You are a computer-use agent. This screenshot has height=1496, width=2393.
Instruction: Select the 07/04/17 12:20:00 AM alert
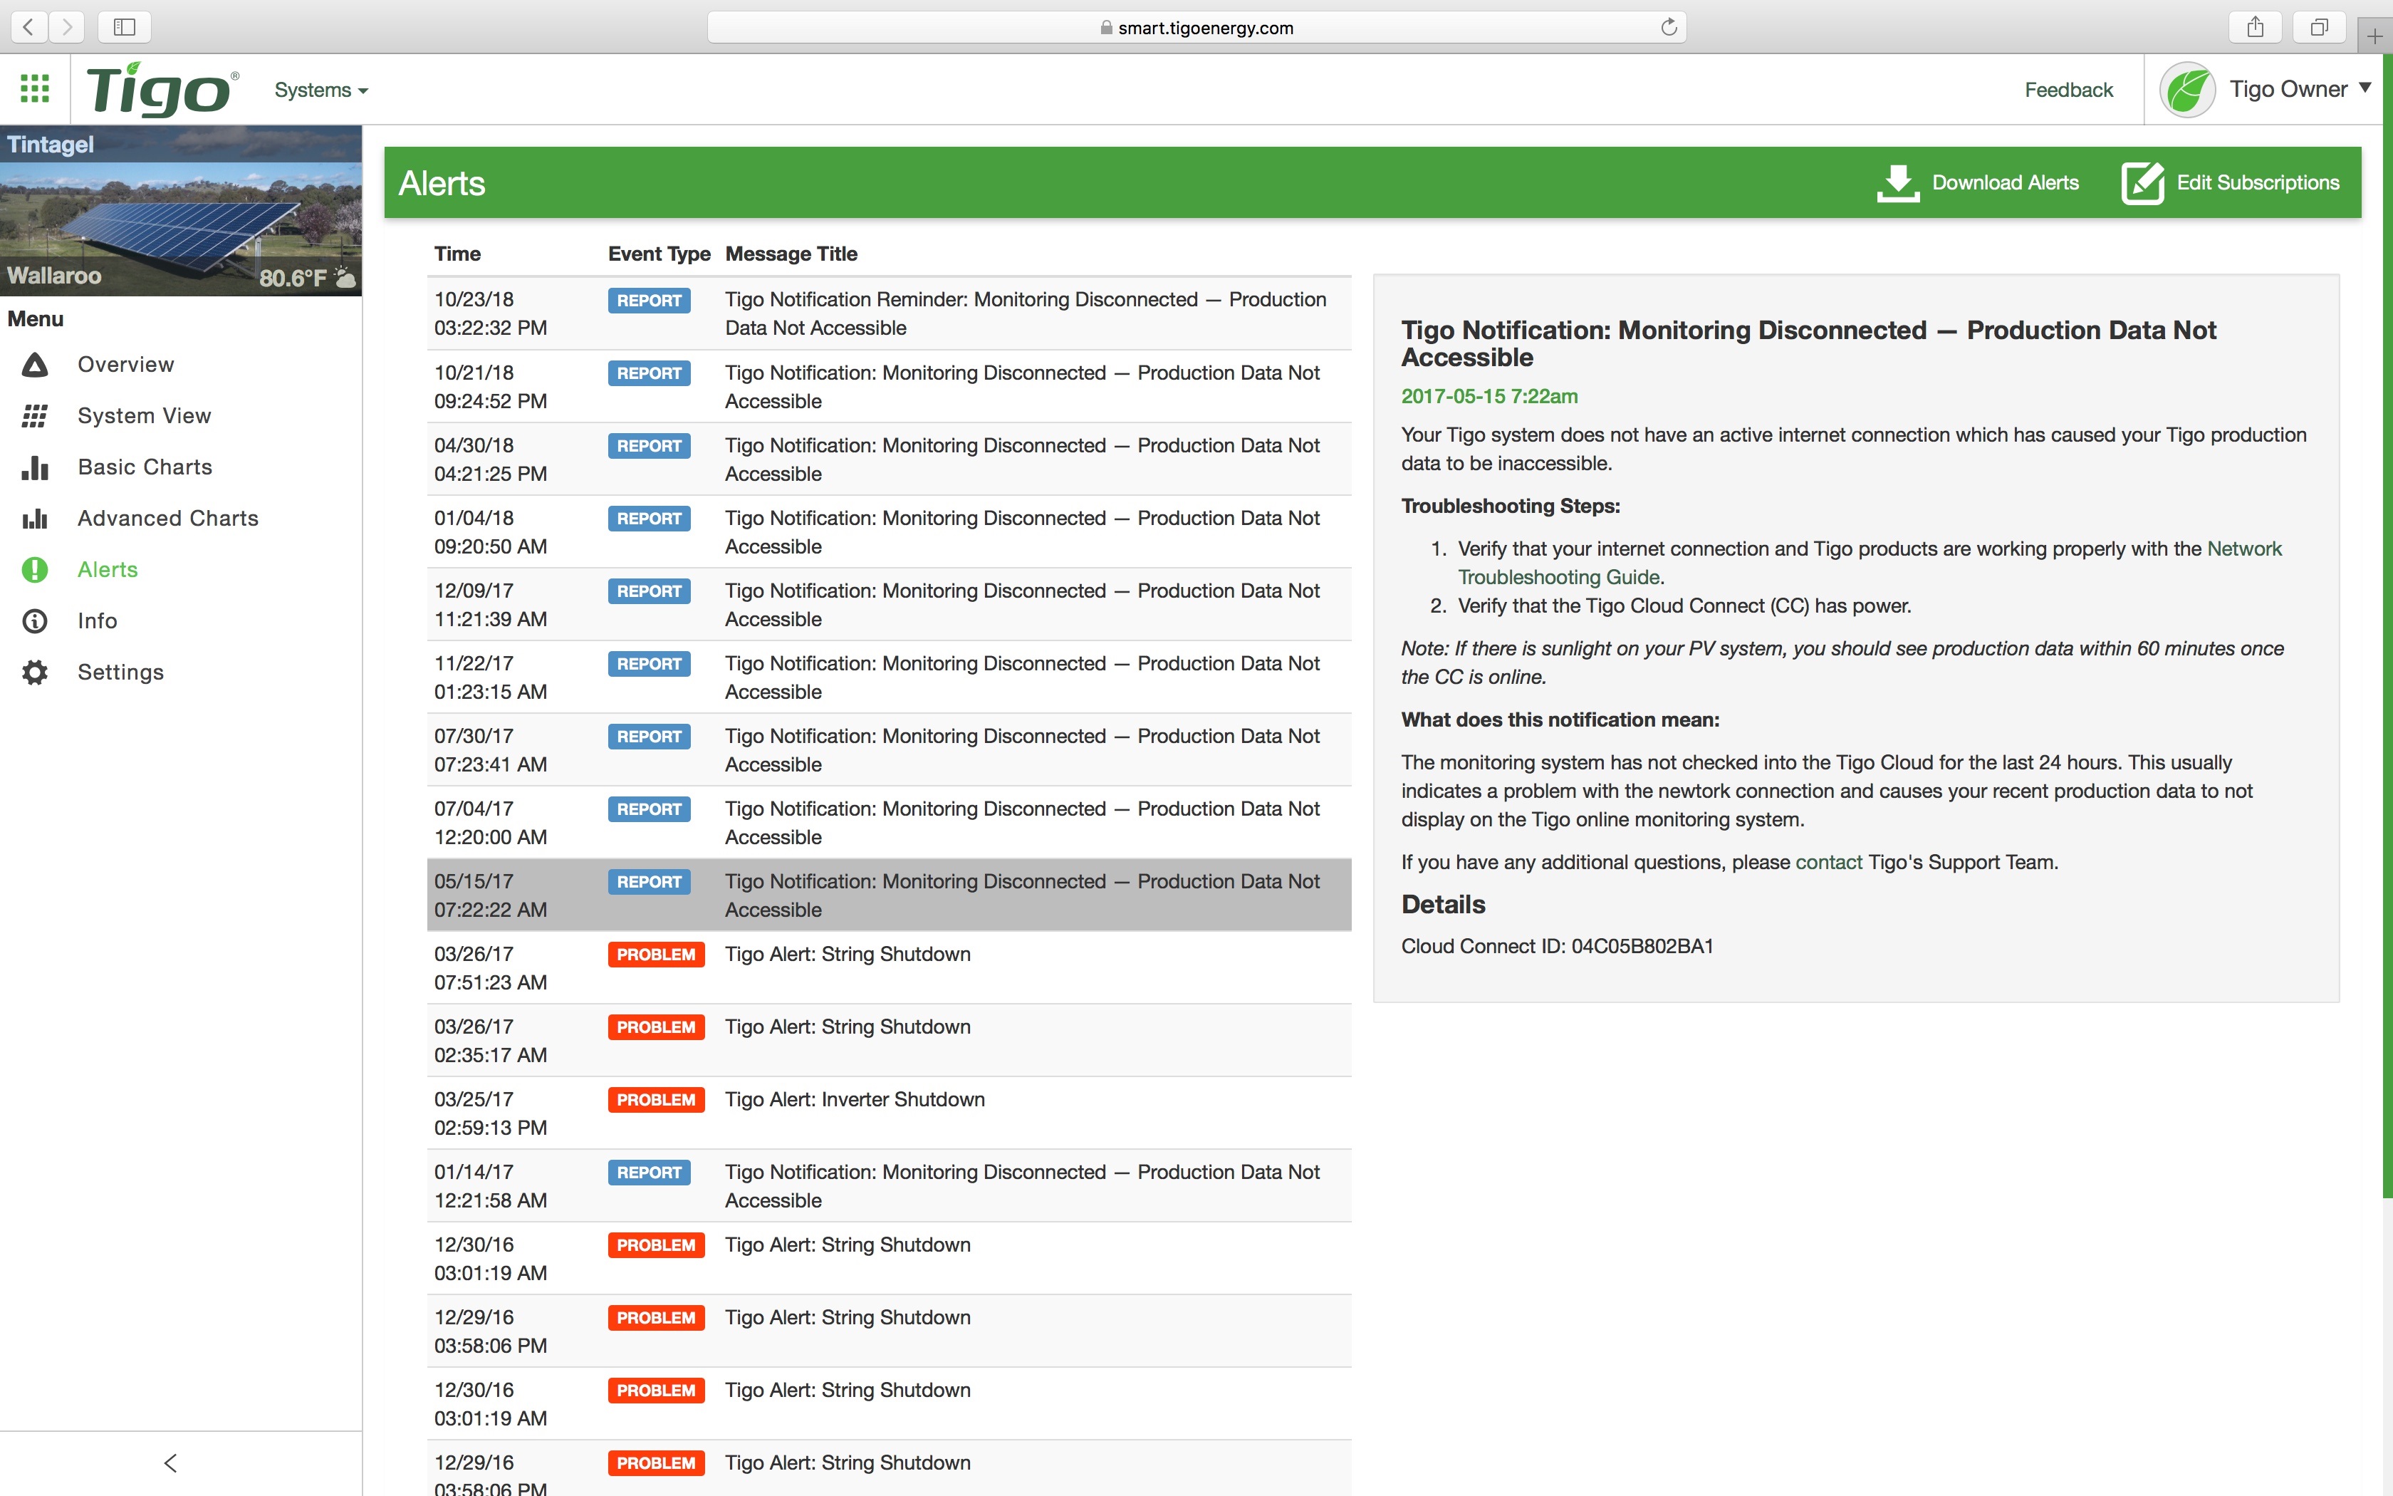(x=889, y=824)
